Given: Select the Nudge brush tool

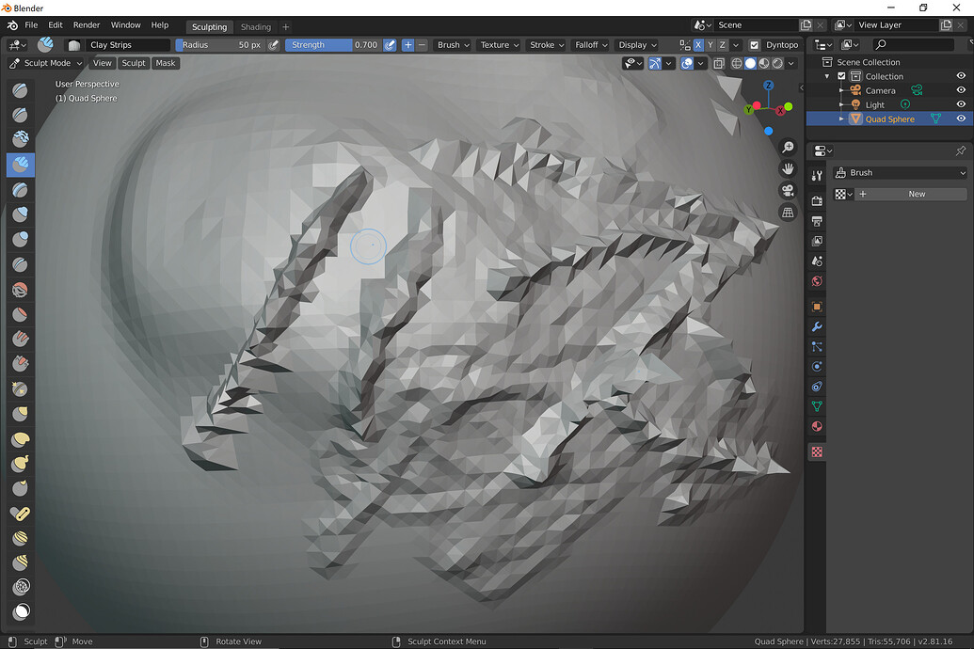Looking at the screenshot, I should coord(20,538).
